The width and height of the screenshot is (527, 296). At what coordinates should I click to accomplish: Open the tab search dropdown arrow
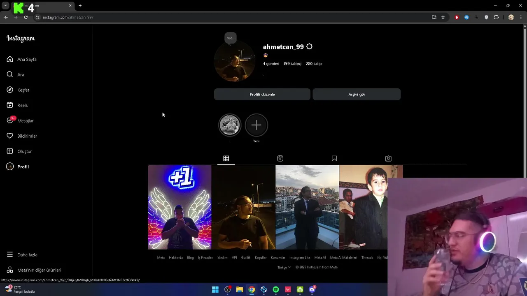[x=5, y=5]
